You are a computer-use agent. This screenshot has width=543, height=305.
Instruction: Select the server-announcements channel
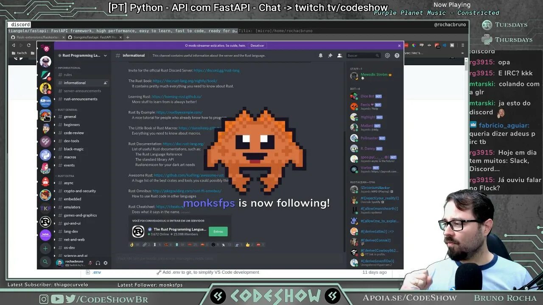82,91
